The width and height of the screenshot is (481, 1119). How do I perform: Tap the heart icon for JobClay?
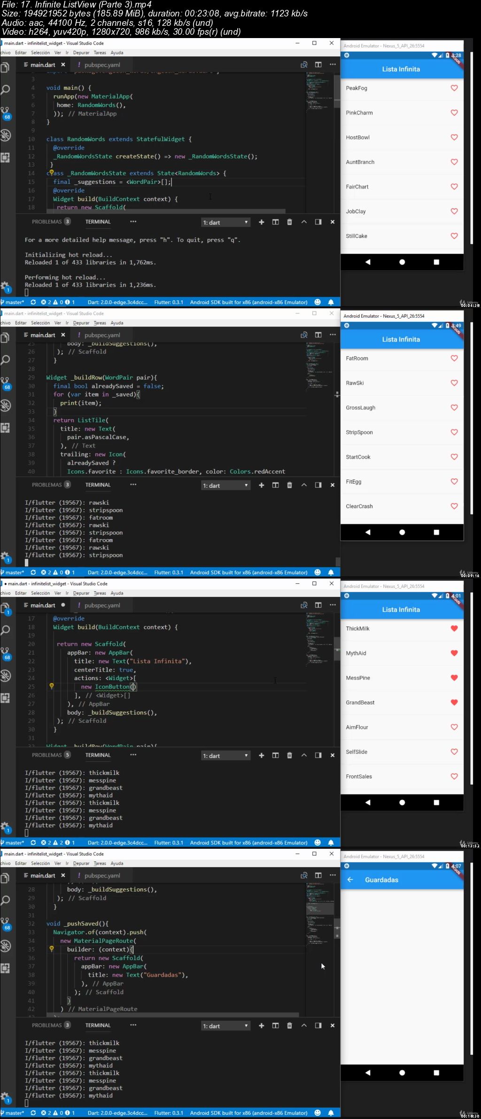coord(454,211)
